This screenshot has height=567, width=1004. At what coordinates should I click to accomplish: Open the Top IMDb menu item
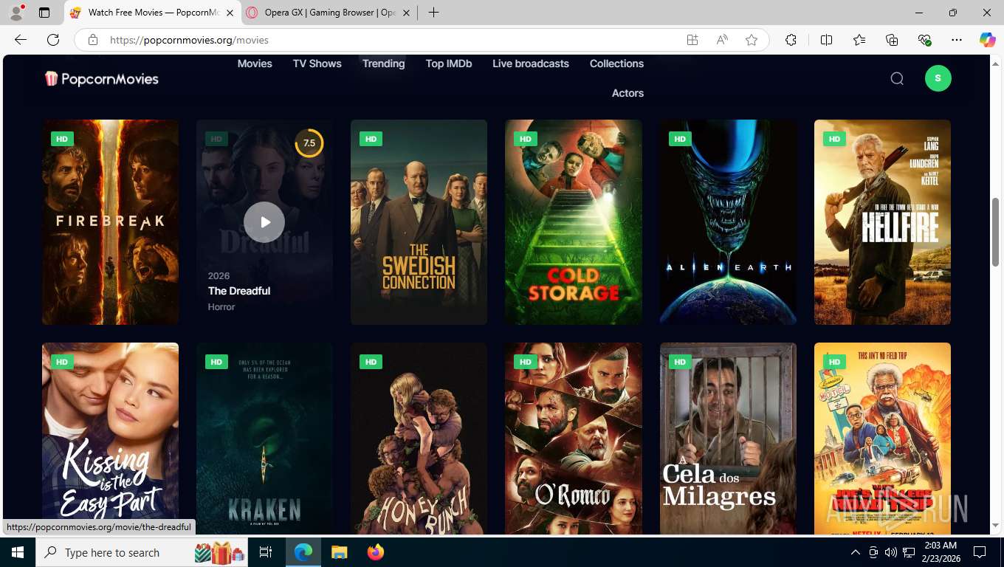coord(449,63)
